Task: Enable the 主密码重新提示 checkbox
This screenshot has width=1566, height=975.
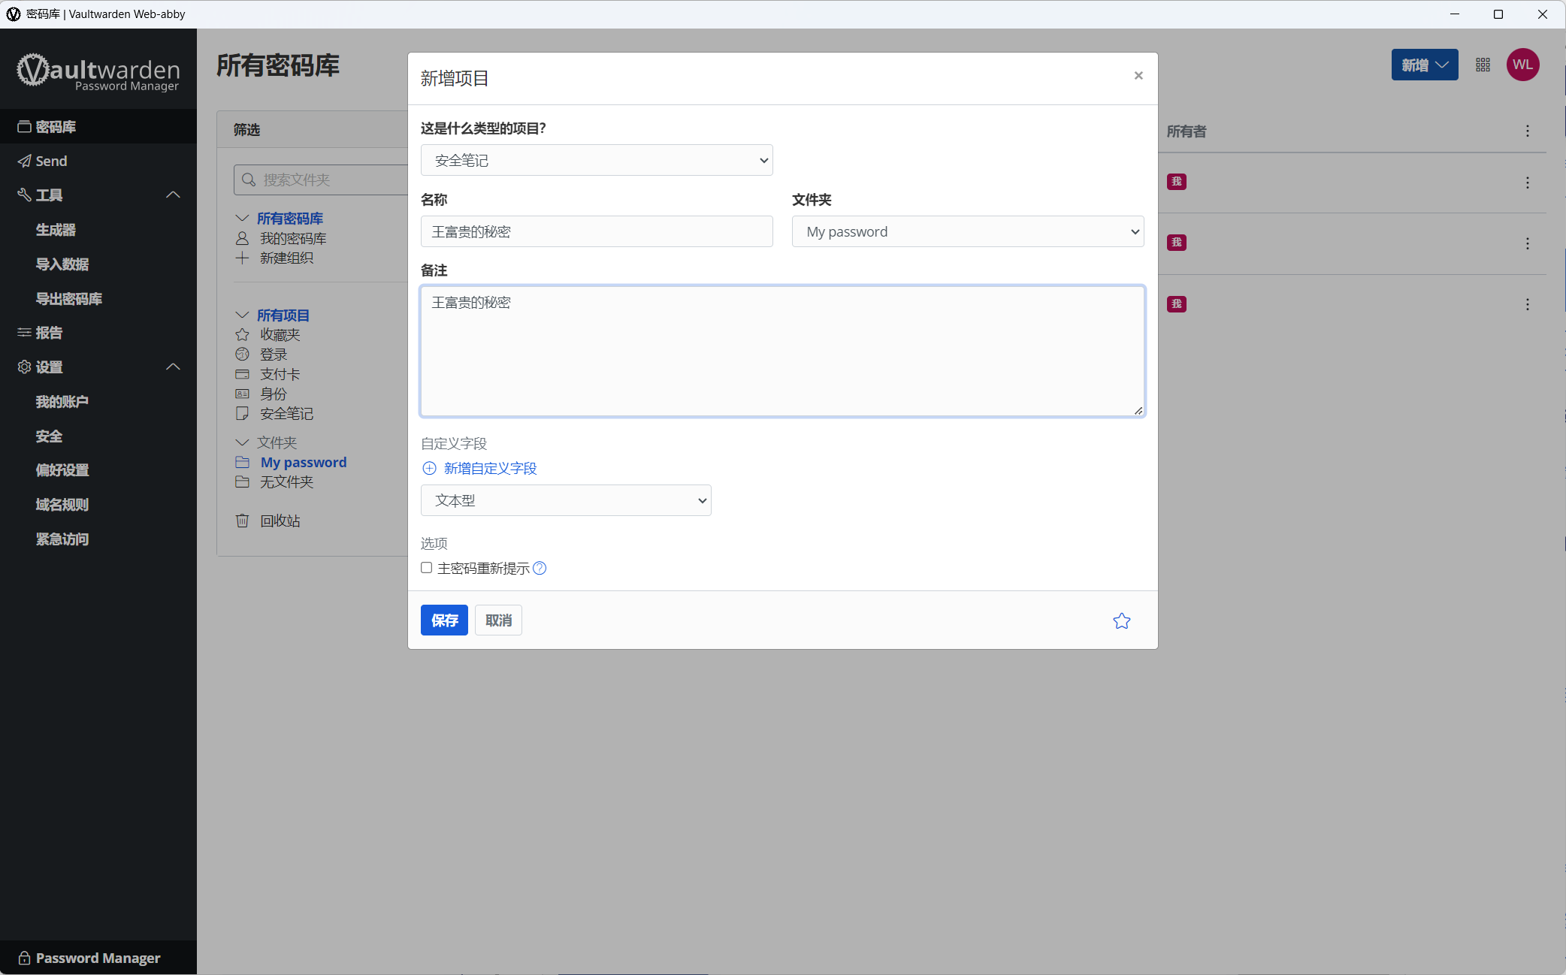Action: tap(426, 568)
